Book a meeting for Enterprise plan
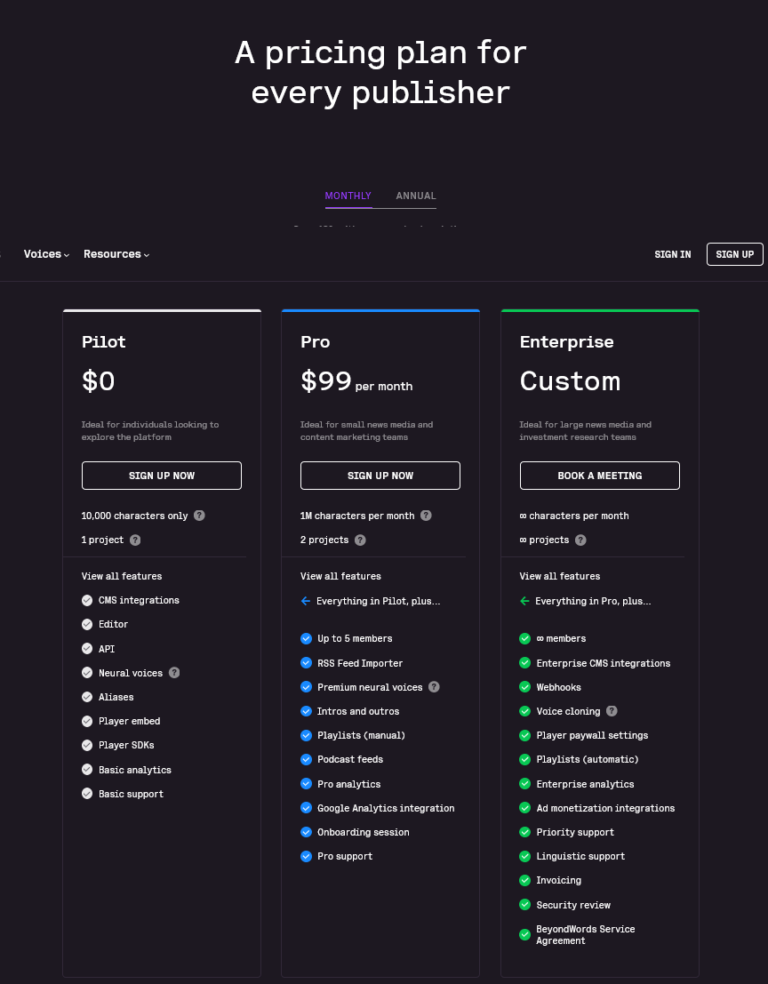Screen dimensions: 768x984 pos(599,476)
